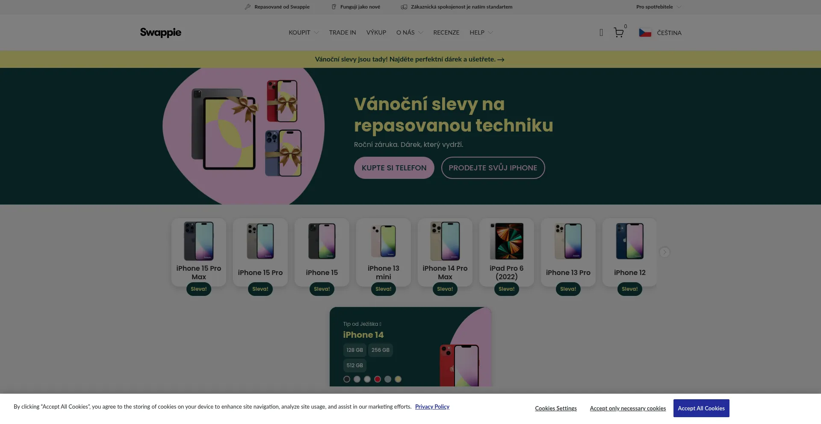Image resolution: width=821 pixels, height=424 pixels.
Task: Select 256 GB storage option
Action: pyautogui.click(x=380, y=350)
